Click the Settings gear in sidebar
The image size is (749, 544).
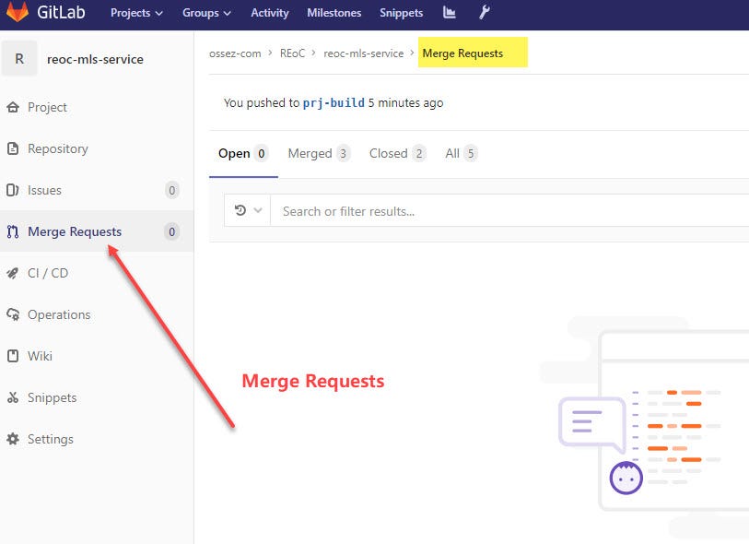click(x=14, y=439)
